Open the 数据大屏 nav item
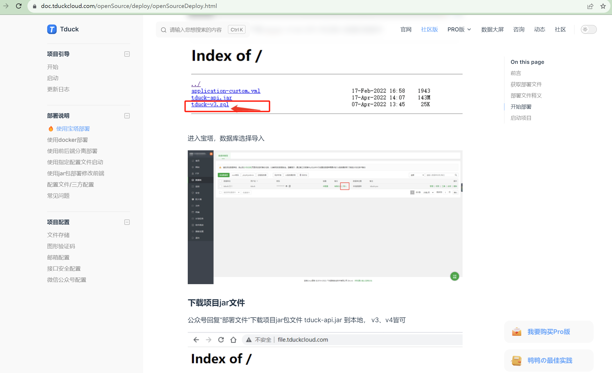Screen dimensions: 612x373 [492, 30]
